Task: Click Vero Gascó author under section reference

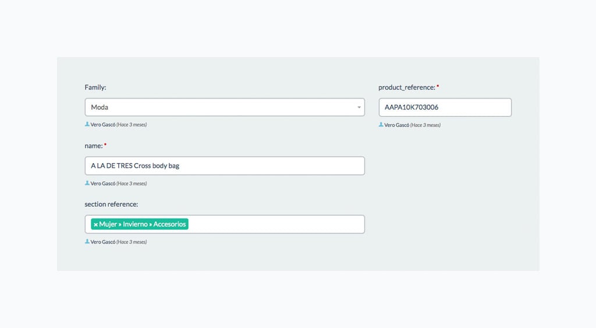Action: tap(102, 242)
